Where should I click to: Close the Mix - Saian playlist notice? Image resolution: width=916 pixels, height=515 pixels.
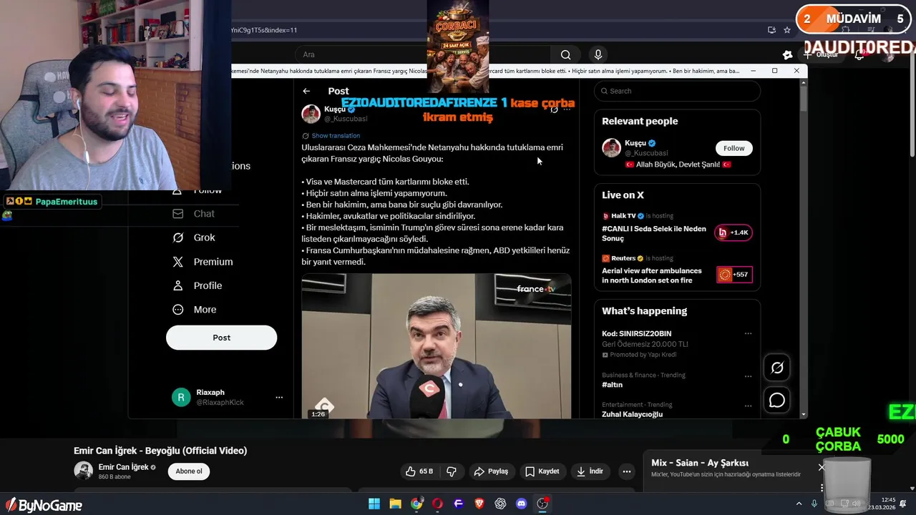pyautogui.click(x=822, y=468)
